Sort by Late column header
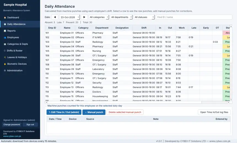 point(194,28)
